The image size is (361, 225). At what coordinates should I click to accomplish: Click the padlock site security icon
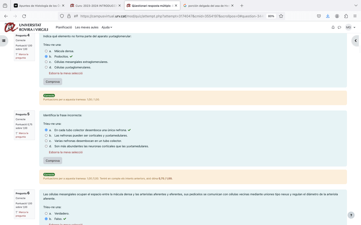click(69, 16)
